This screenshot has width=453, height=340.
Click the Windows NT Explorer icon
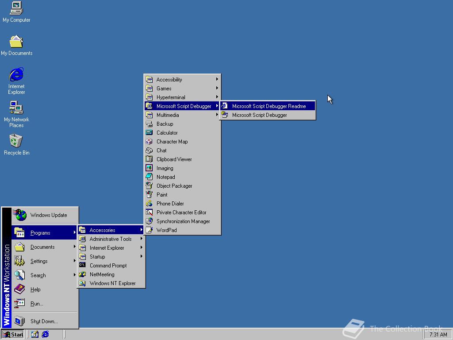tap(82, 283)
